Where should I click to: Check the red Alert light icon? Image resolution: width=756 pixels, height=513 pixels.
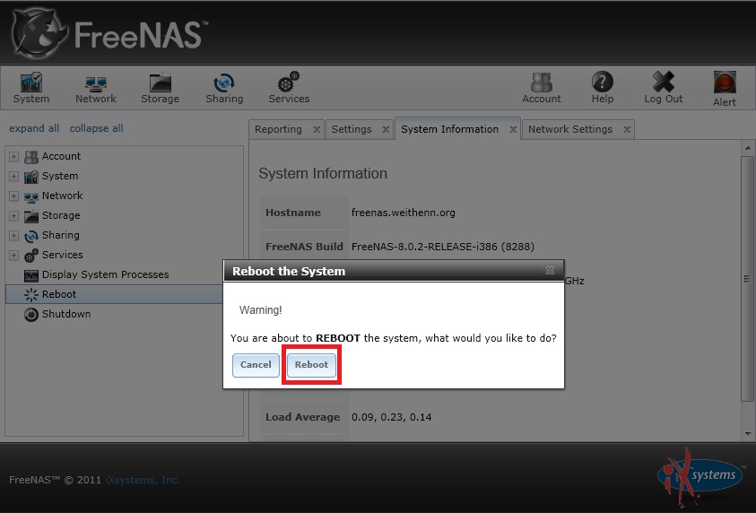tap(725, 83)
